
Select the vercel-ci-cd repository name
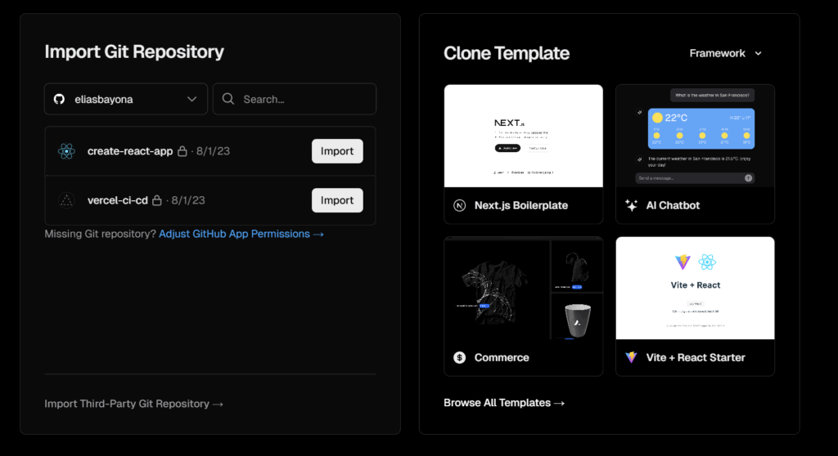(x=118, y=200)
